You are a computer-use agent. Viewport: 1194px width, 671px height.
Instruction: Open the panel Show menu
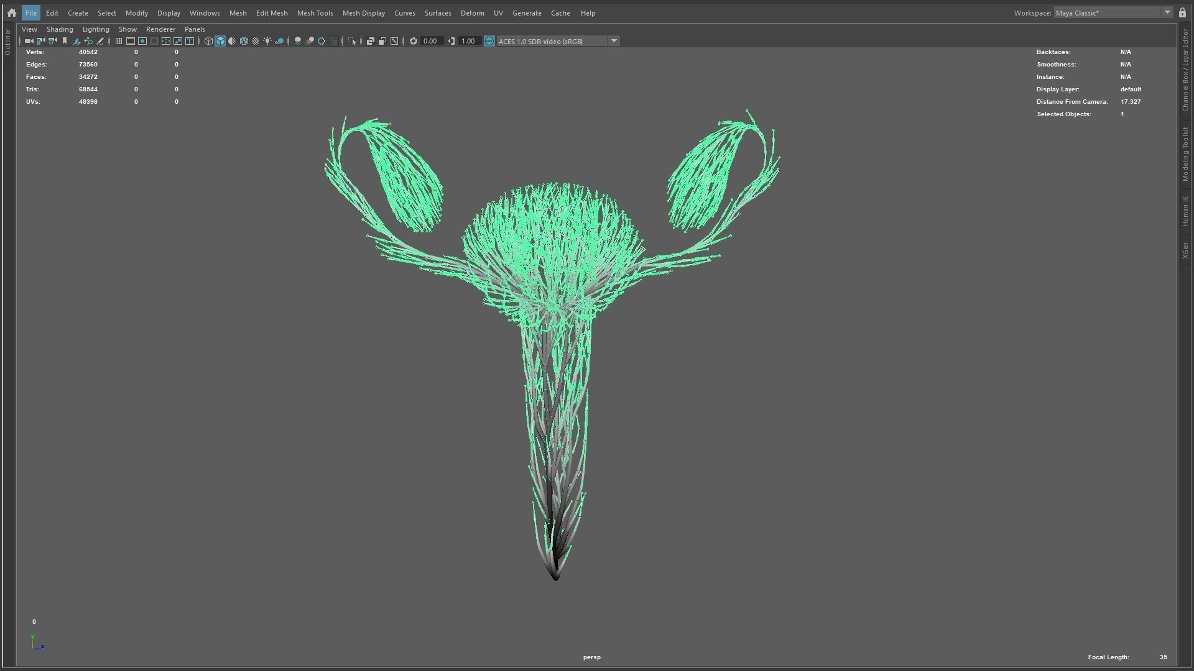click(127, 29)
